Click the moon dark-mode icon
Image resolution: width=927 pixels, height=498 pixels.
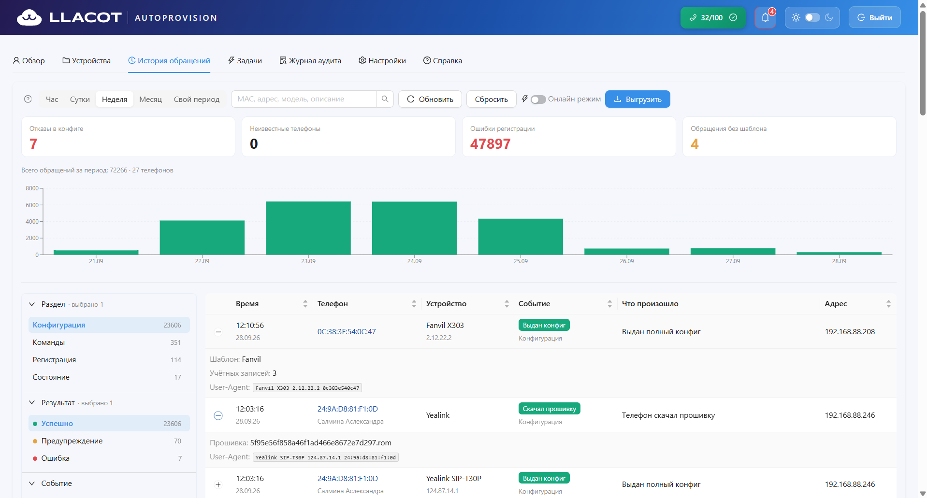click(829, 17)
